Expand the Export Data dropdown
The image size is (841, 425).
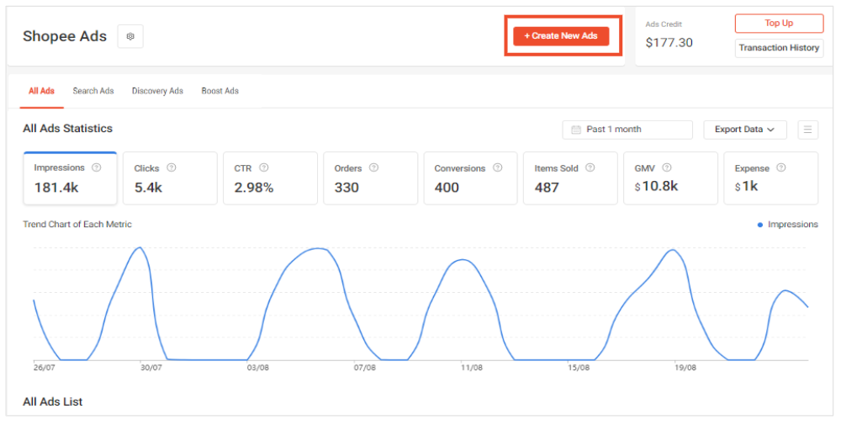745,130
